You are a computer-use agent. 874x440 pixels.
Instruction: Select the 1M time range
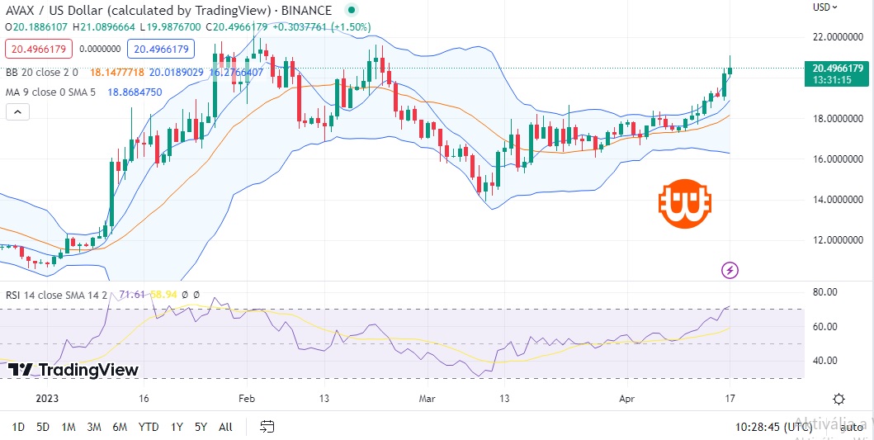(x=68, y=427)
